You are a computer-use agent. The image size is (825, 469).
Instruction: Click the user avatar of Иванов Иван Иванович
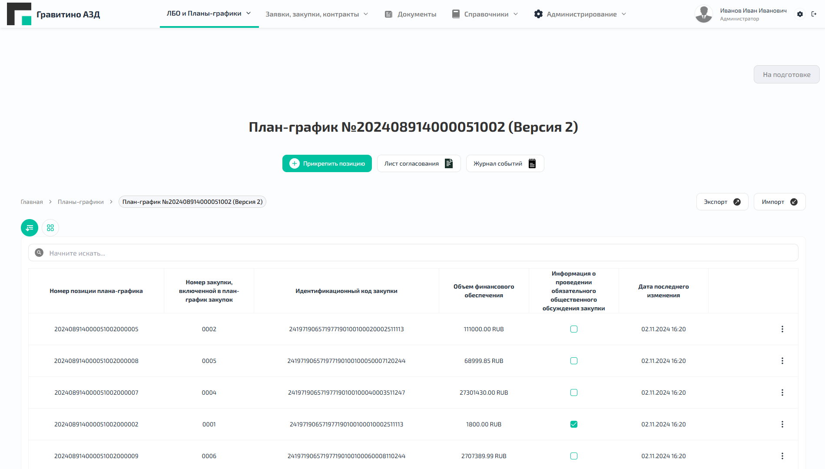click(x=704, y=13)
